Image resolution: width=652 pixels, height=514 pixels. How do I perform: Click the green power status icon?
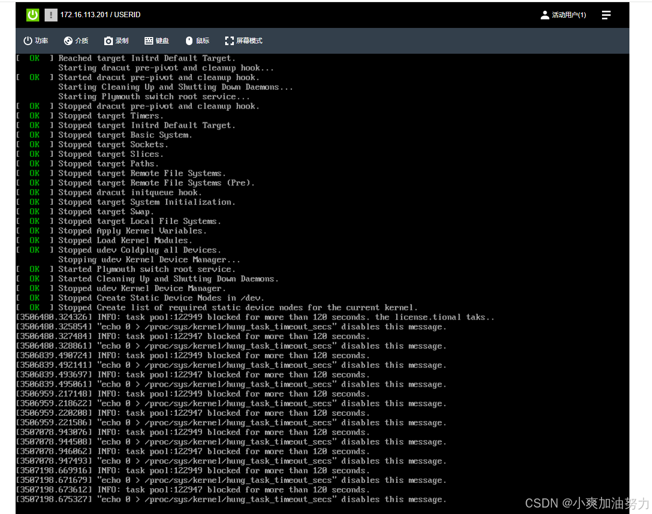[32, 15]
